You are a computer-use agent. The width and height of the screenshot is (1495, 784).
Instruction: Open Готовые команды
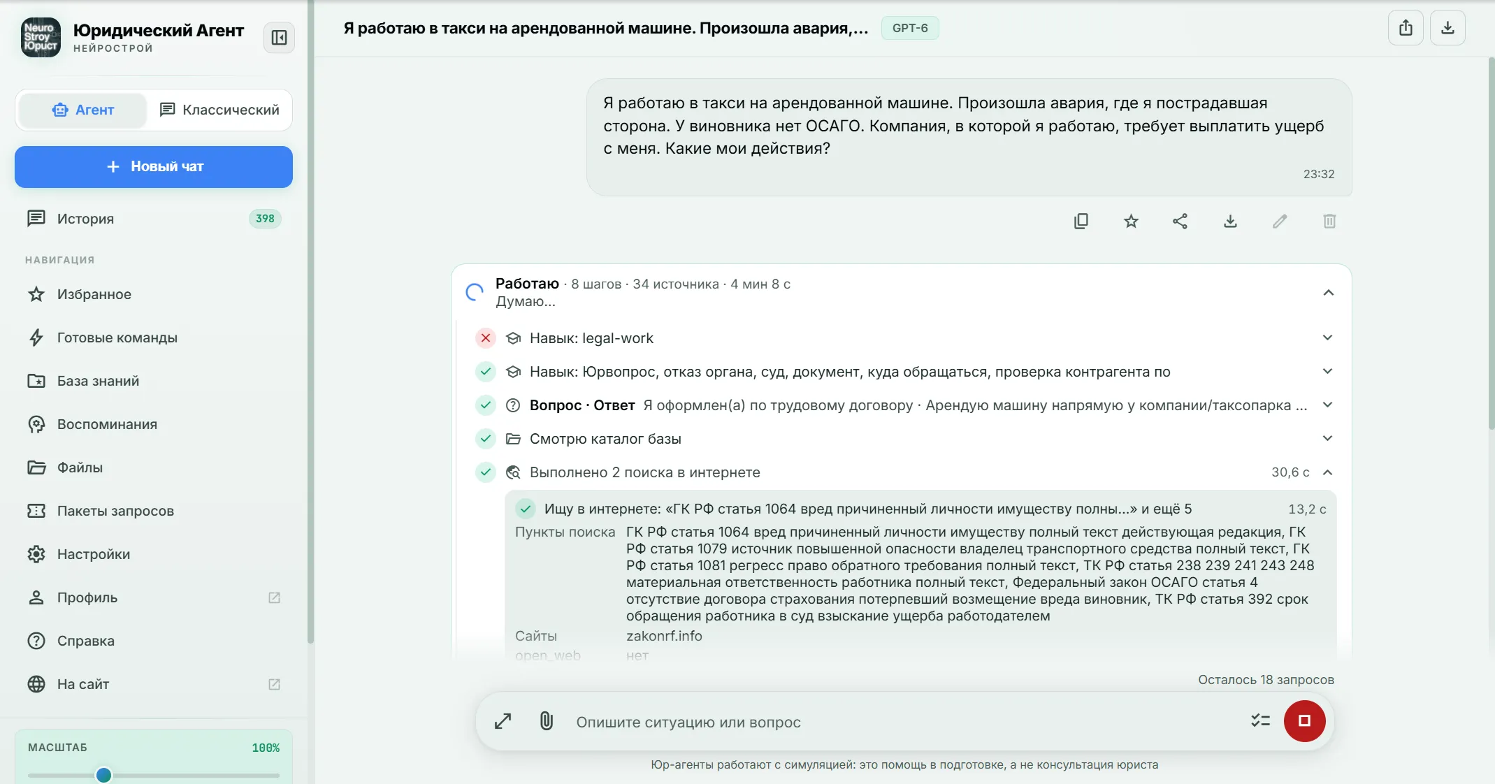pyautogui.click(x=154, y=337)
